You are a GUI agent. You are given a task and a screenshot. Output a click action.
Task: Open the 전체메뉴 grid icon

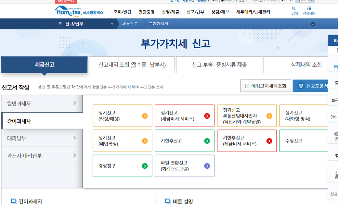(x=309, y=9)
